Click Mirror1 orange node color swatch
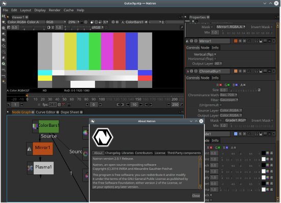Viewport: 281px width, 203px height. (236, 41)
